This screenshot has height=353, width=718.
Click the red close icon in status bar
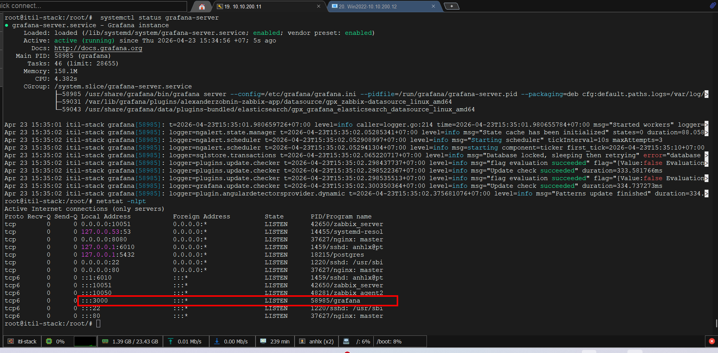pyautogui.click(x=711, y=341)
